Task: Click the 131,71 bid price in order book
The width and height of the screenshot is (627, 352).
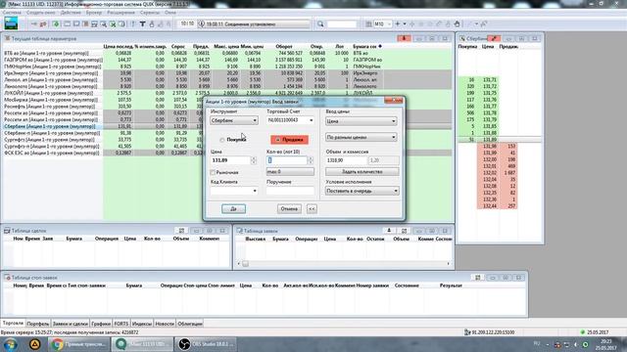Action: [x=489, y=80]
